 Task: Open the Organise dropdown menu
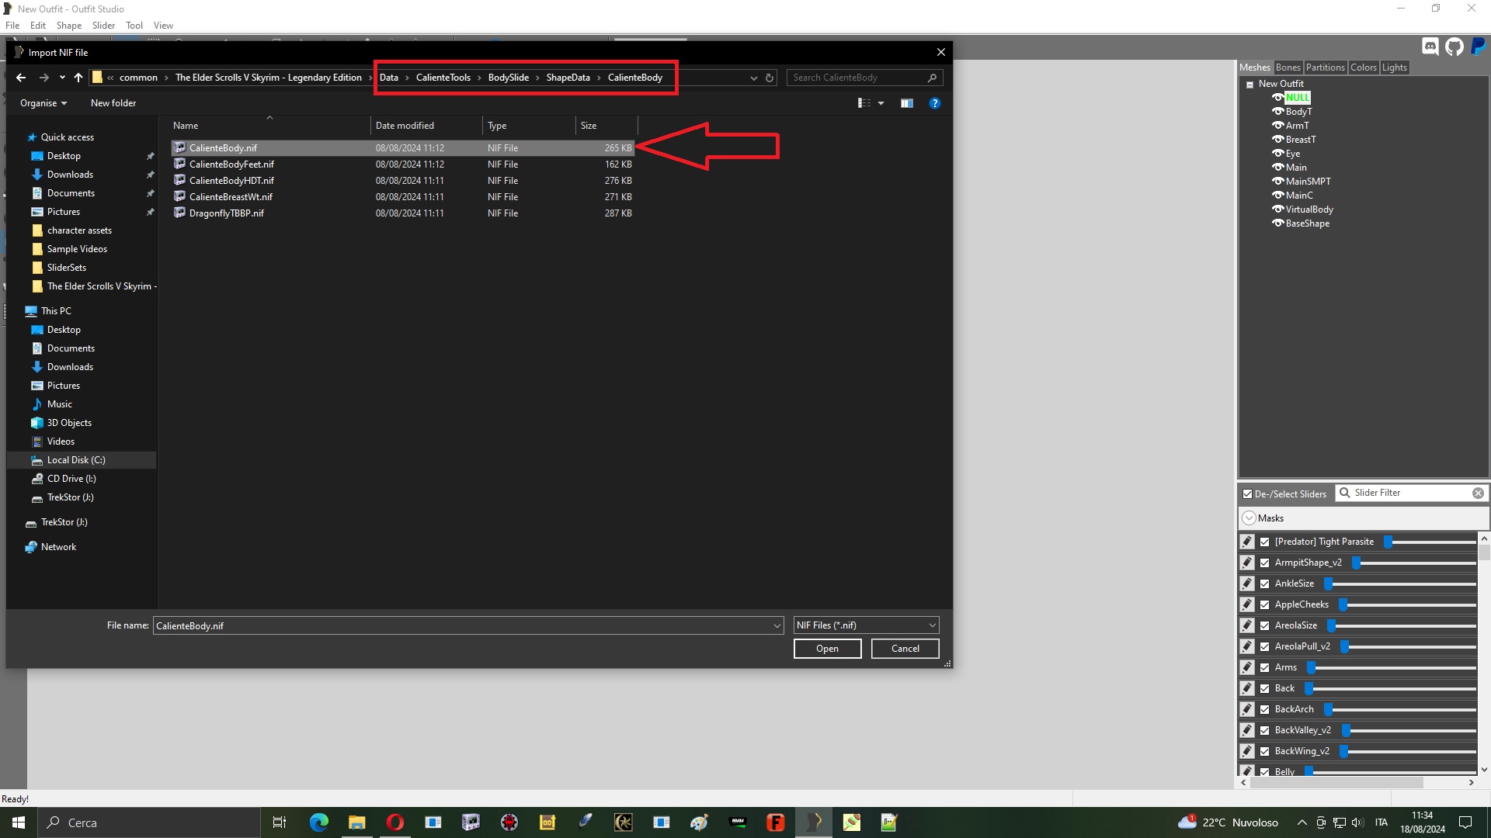(x=43, y=103)
